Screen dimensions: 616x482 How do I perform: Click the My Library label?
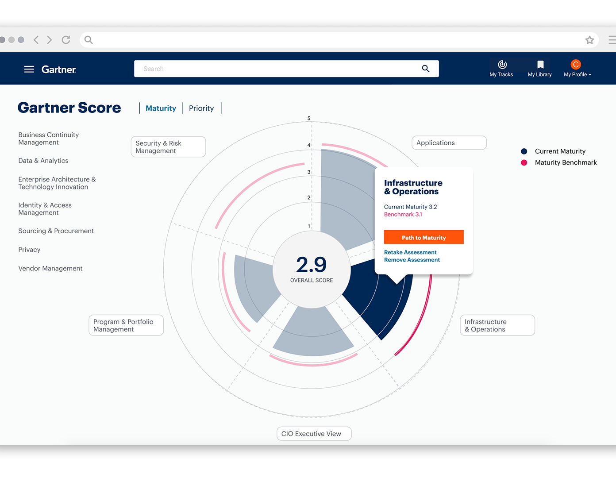pyautogui.click(x=540, y=75)
